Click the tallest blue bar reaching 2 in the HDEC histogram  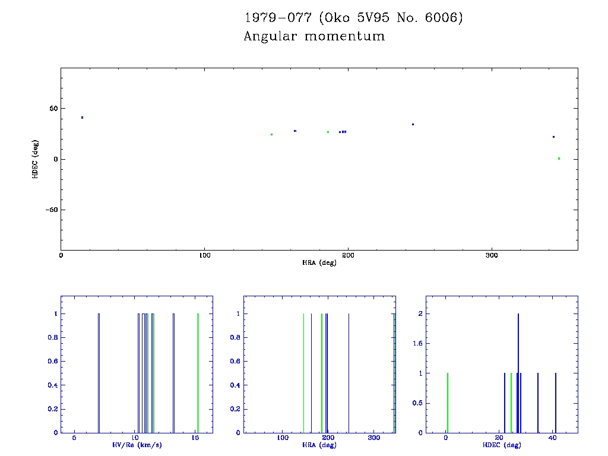click(x=518, y=373)
